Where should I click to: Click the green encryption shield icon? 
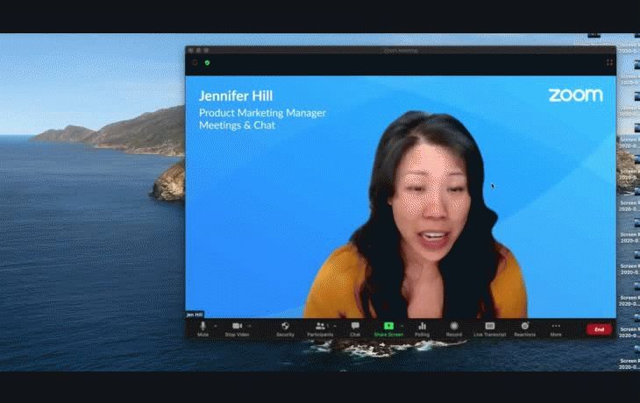208,63
